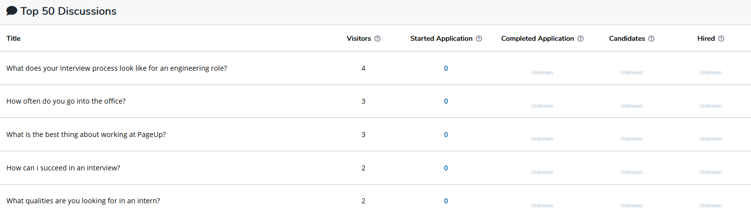Click Hired Unknown in office frequency row

[711, 106]
